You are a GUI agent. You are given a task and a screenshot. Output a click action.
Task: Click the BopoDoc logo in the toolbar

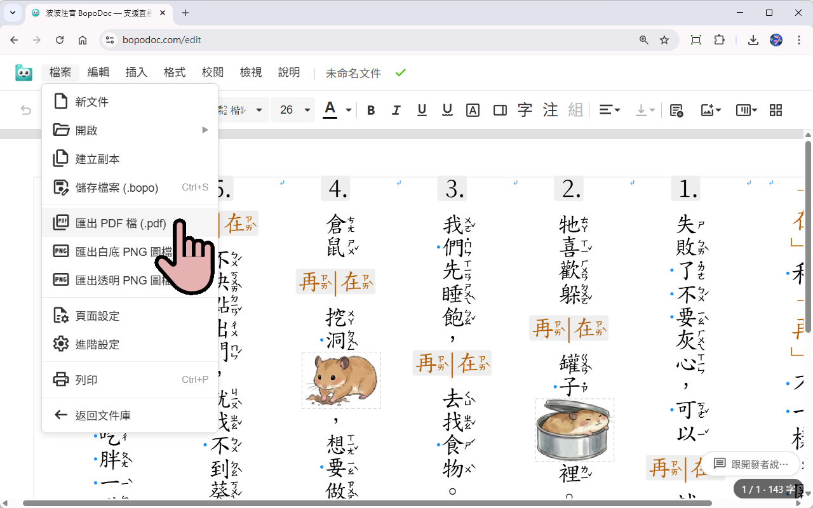[x=24, y=72]
